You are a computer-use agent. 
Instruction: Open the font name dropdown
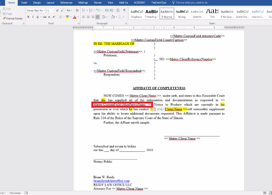(44, 11)
